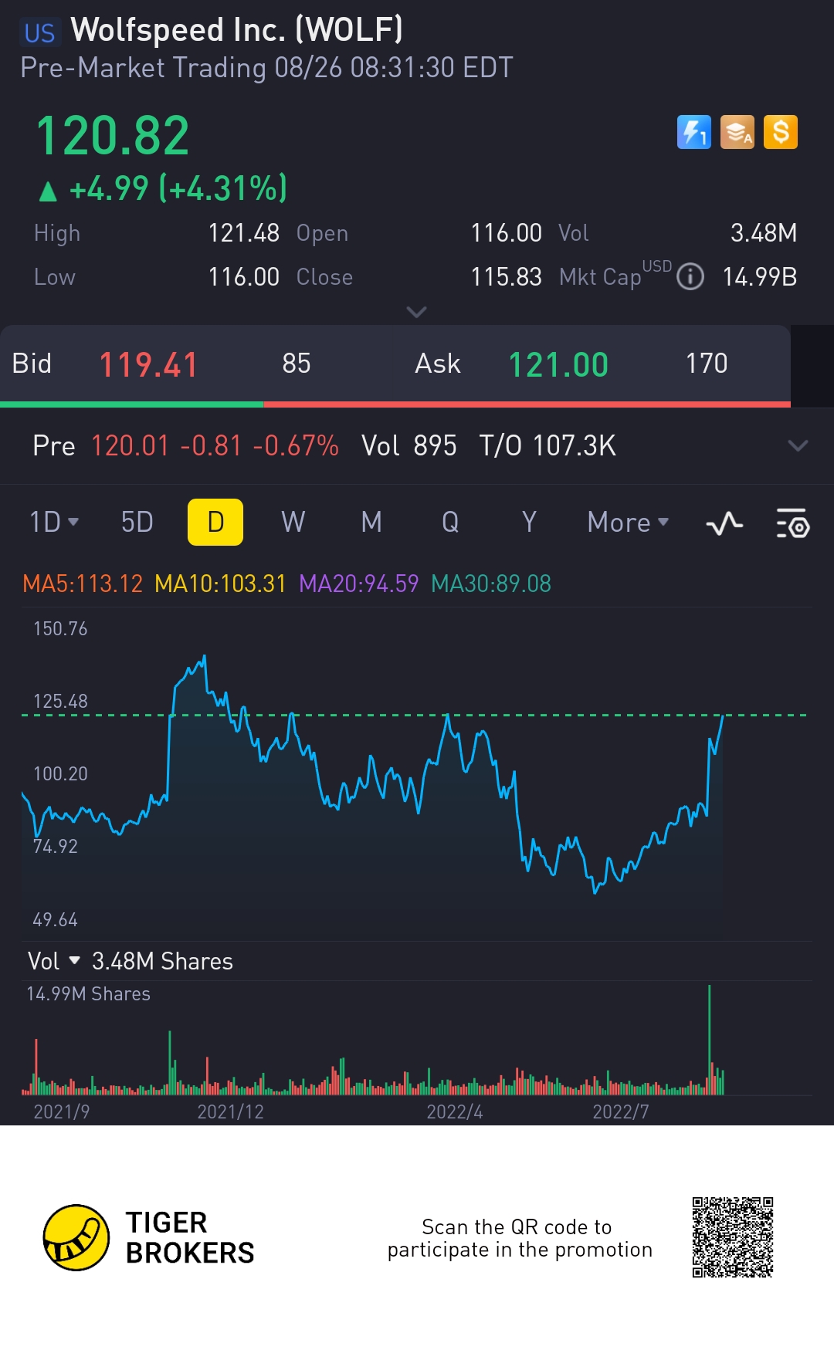Image resolution: width=834 pixels, height=1350 pixels.
Task: Tap the pre-market price 120.01
Action: point(130,445)
